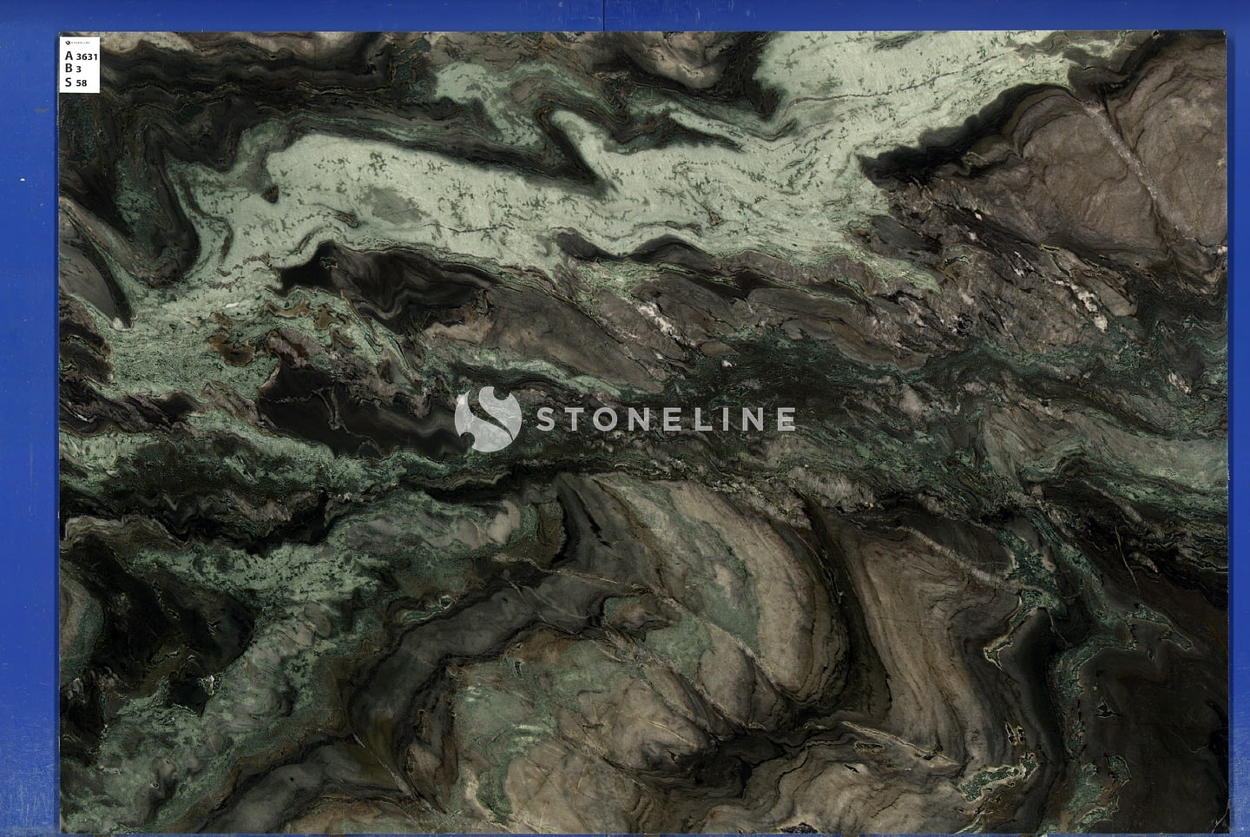Click the circular Stoneline emblem in the center watermark

(488, 419)
